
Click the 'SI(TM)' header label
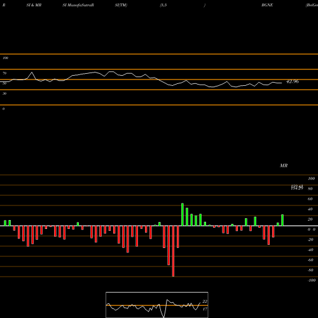(121, 5)
